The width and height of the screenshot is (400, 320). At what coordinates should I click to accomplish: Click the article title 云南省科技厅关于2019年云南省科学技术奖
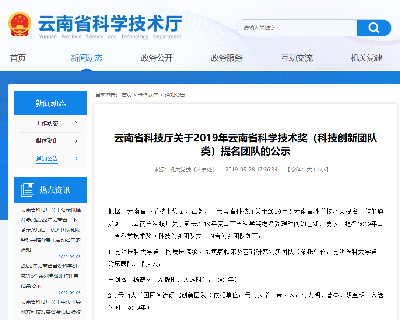tap(245, 145)
